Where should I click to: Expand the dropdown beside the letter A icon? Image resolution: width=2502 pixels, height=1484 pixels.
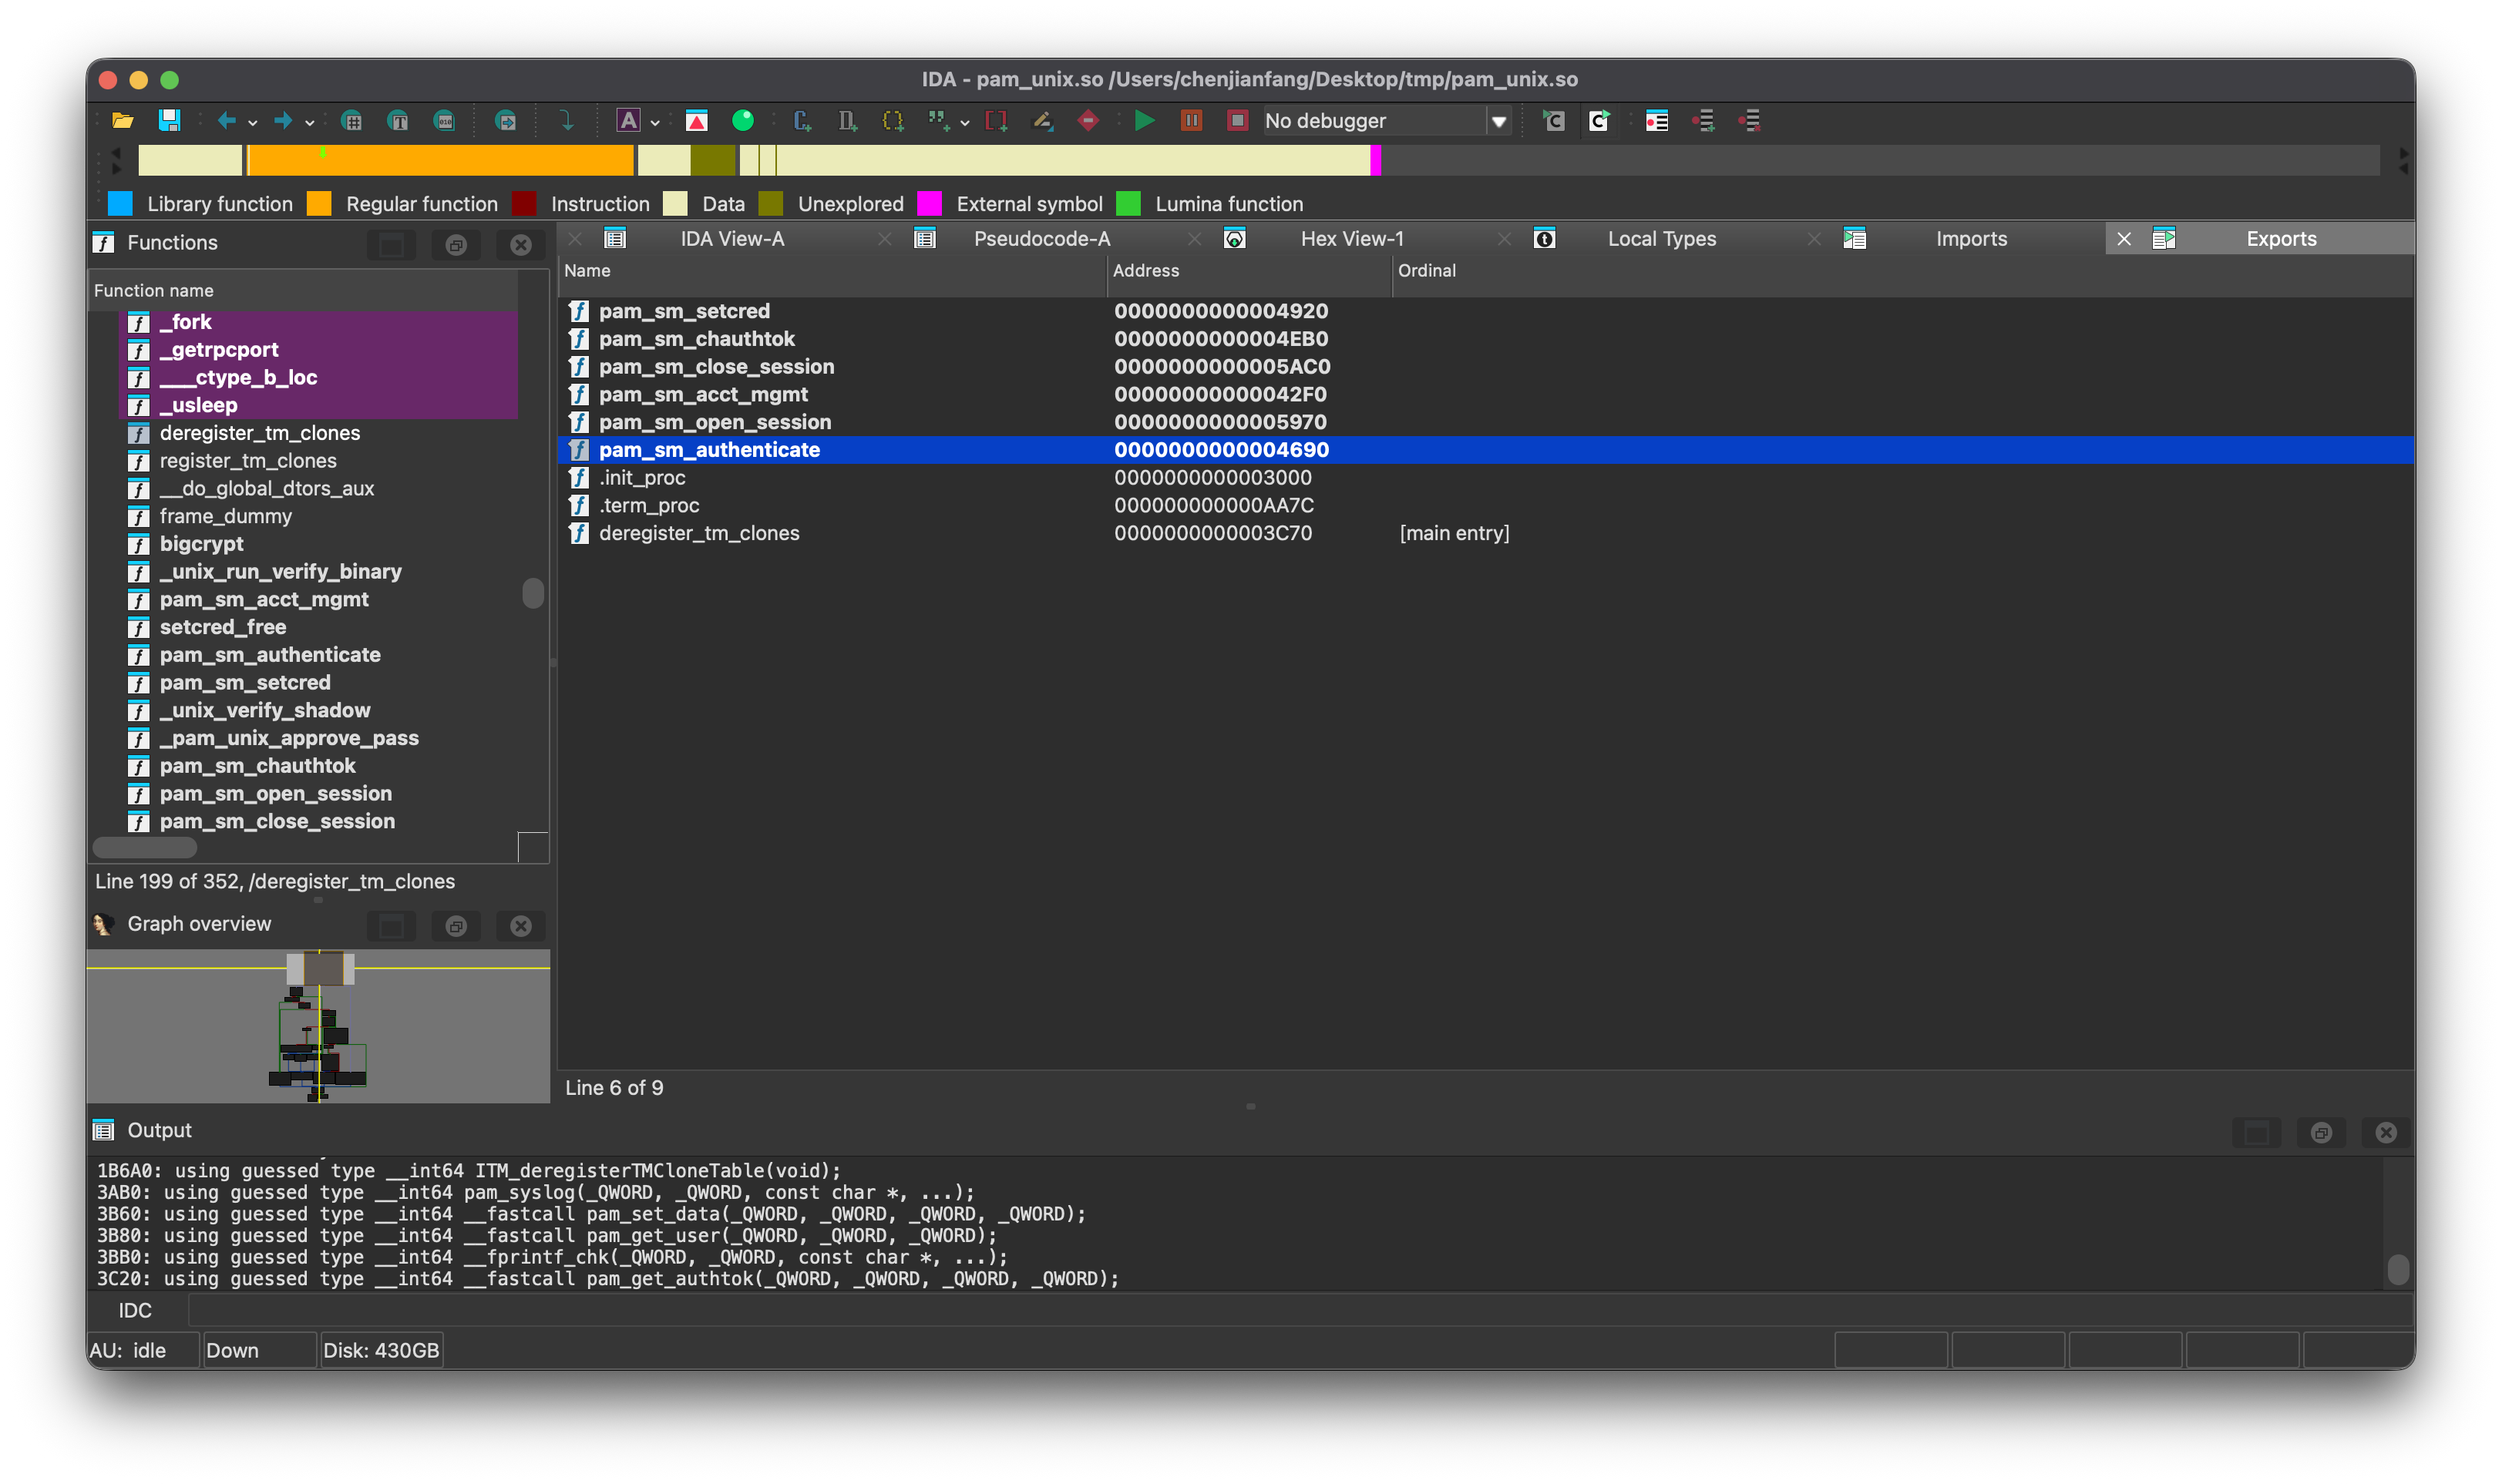pyautogui.click(x=655, y=123)
